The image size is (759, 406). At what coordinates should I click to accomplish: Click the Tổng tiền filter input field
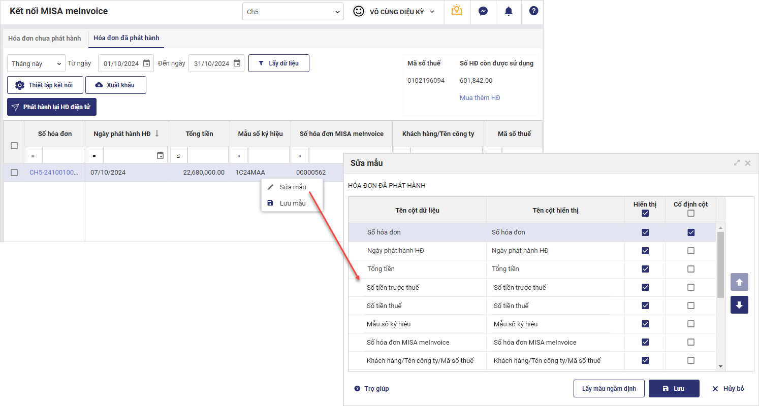(x=208, y=156)
